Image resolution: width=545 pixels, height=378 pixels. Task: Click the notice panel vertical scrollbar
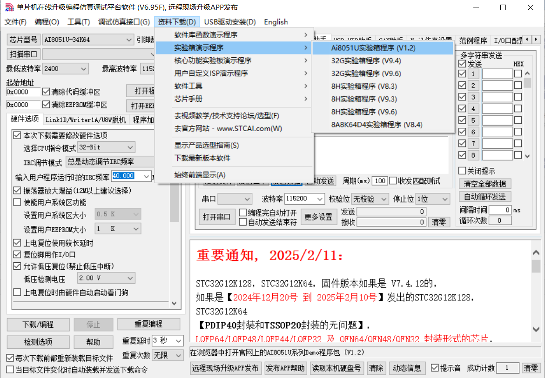coord(536,291)
